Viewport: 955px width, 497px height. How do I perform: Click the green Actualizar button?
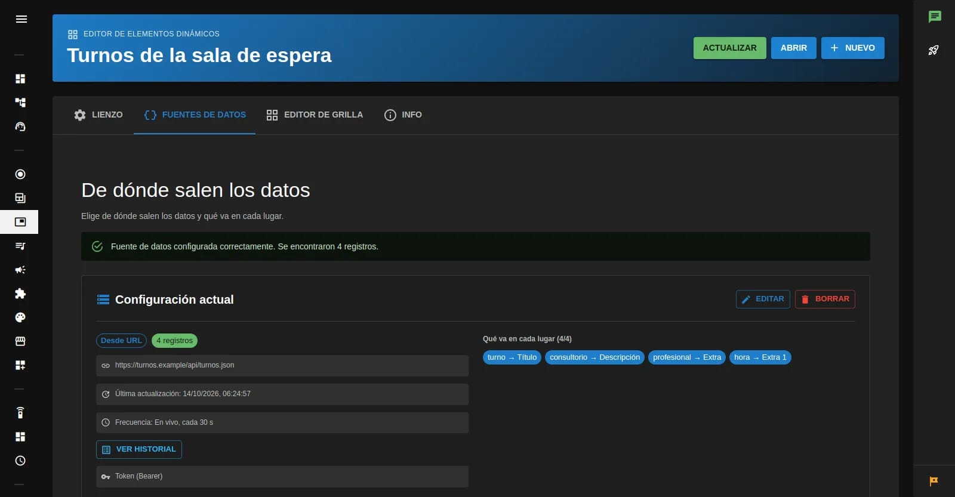(x=729, y=48)
